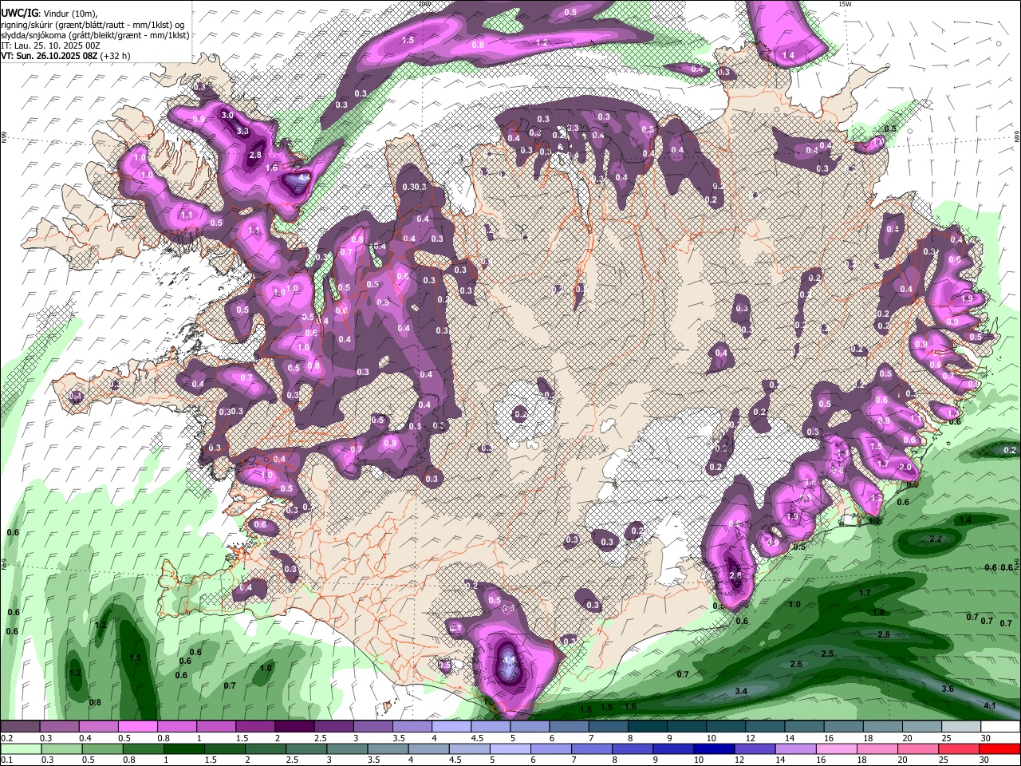Click the "0.1" label in the rain legend
This screenshot has width=1021, height=766.
pos(6,760)
